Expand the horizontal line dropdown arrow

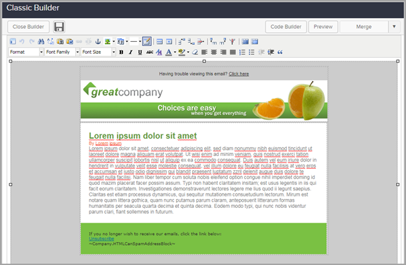point(140,42)
